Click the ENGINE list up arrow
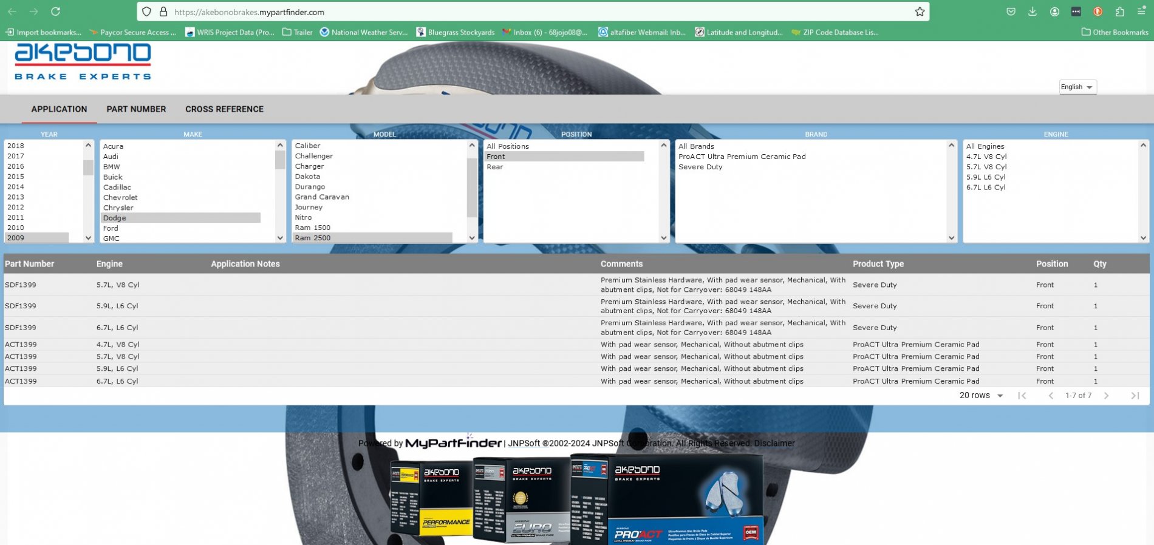Viewport: 1154px width, 545px height. [1143, 145]
